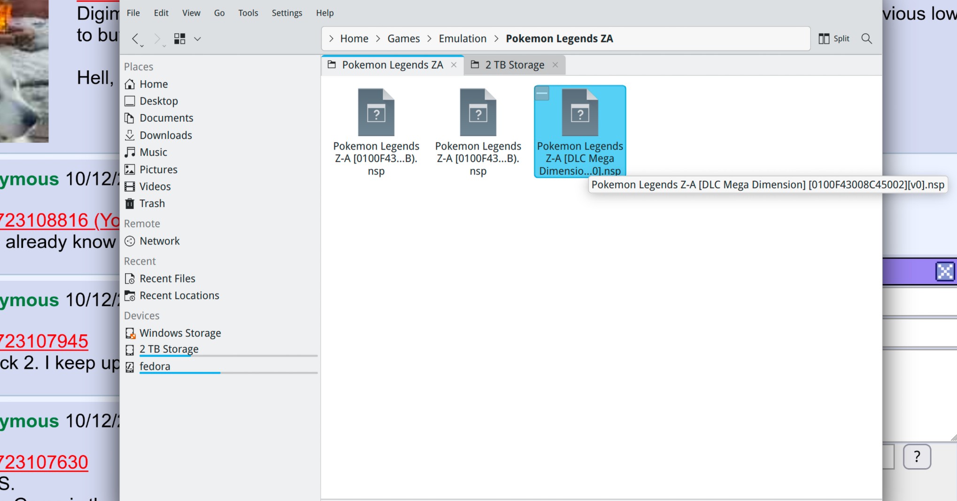The width and height of the screenshot is (957, 501).
Task: Click post number 723107630 link in browser
Action: (44, 462)
